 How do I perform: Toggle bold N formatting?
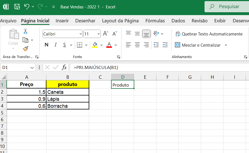46,45
